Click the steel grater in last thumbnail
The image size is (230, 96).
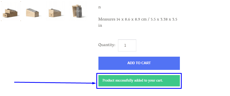[x=79, y=12]
